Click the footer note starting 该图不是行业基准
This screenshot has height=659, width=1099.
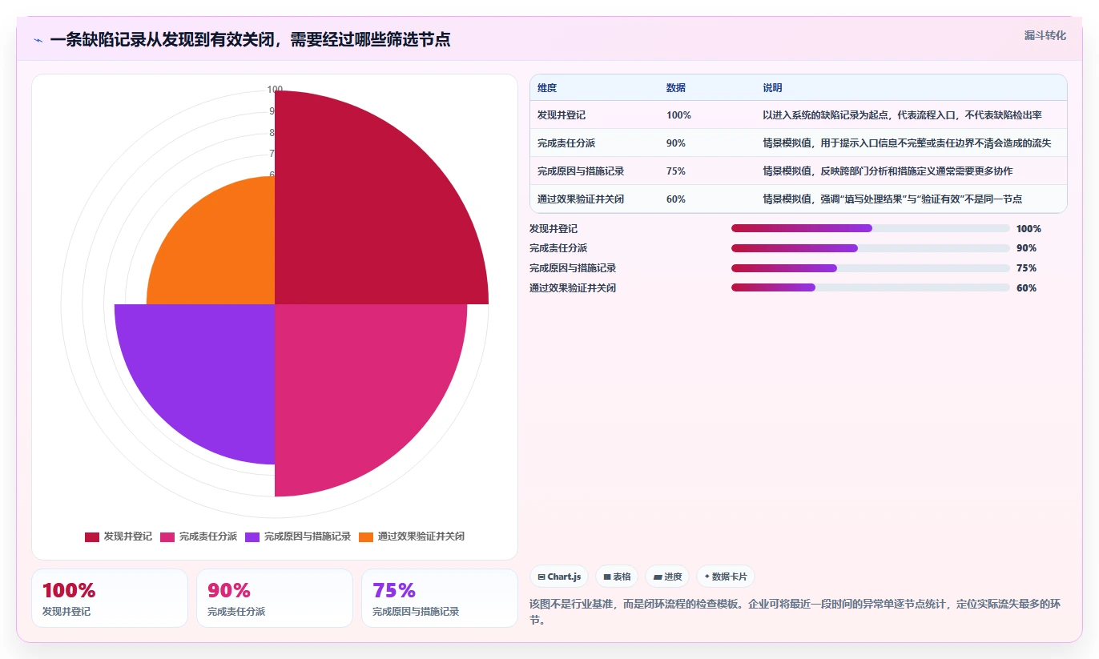[795, 612]
